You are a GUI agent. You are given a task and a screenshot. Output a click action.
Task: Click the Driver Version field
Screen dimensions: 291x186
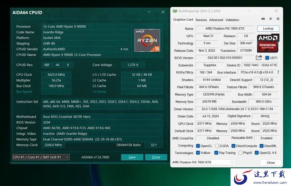point(237,109)
